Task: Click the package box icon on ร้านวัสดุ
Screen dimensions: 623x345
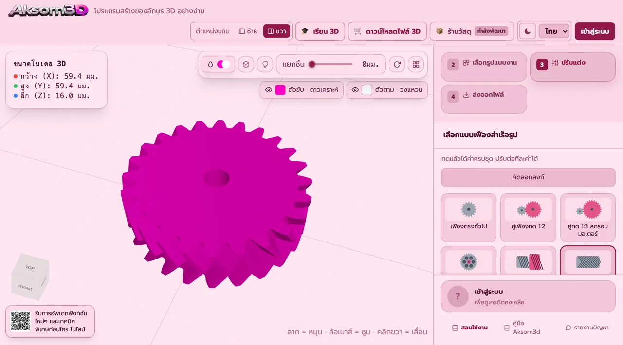Action: pyautogui.click(x=440, y=31)
